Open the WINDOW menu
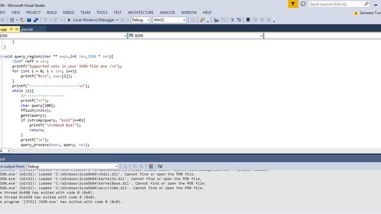Image resolution: width=381 pixels, height=214 pixels. [x=189, y=12]
